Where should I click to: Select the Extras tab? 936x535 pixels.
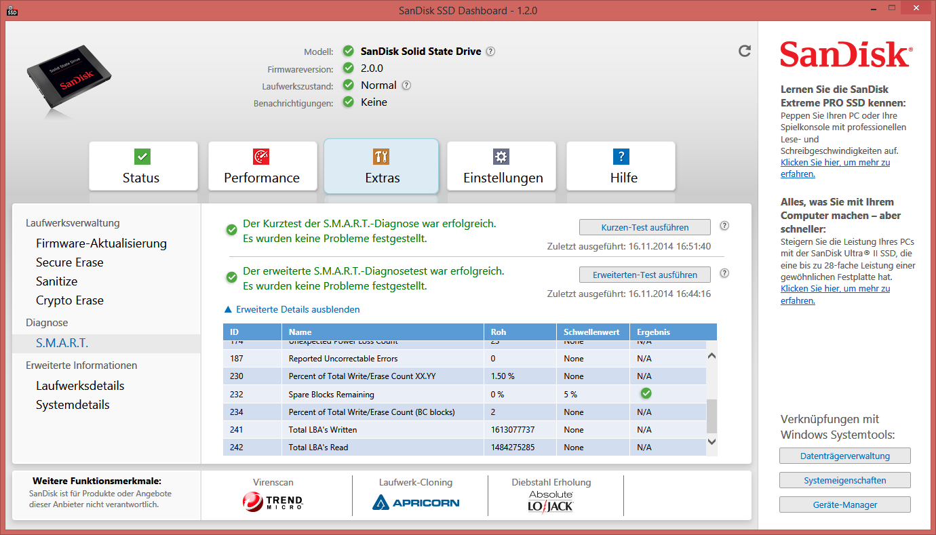(x=381, y=166)
